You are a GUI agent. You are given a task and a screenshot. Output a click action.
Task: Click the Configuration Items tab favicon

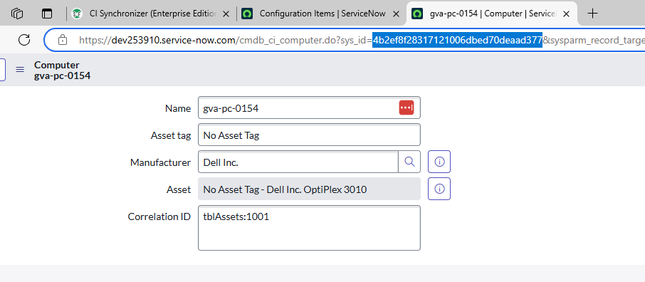click(x=247, y=14)
